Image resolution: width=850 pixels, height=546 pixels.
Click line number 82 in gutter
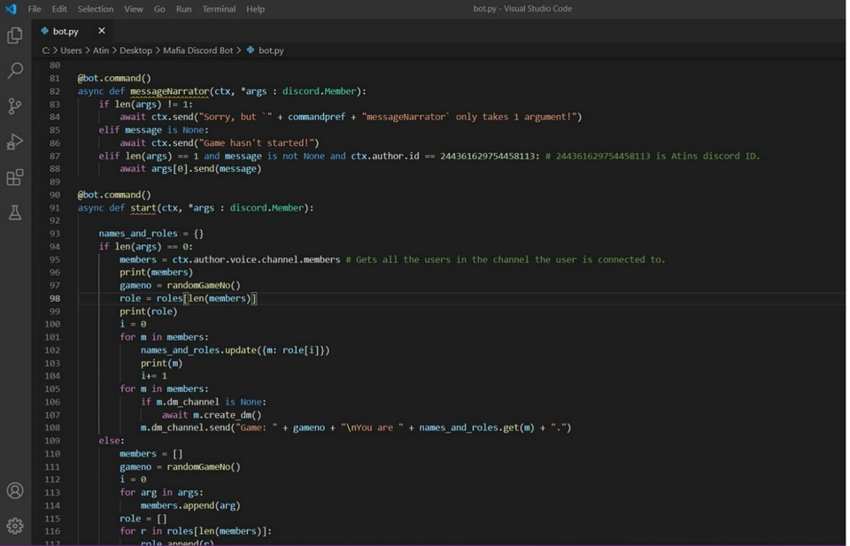(x=55, y=91)
